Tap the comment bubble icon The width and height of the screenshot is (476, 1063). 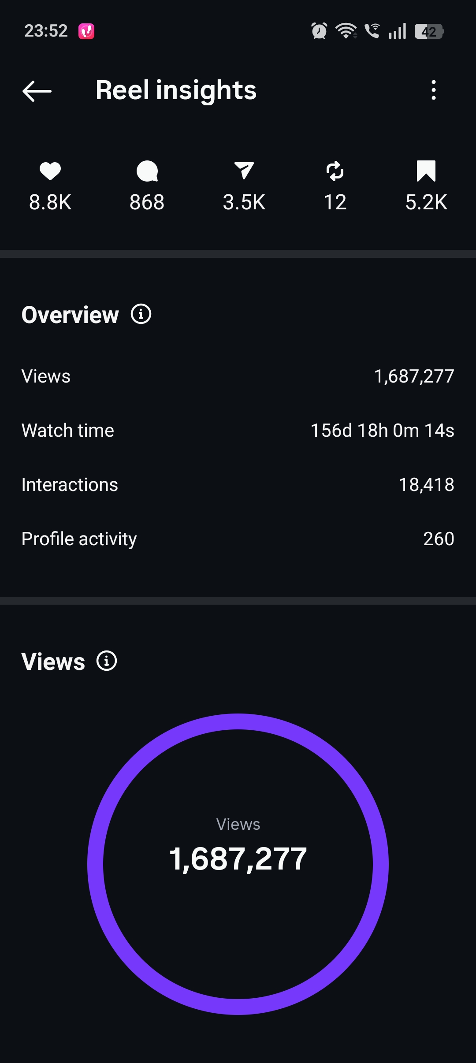click(x=147, y=171)
